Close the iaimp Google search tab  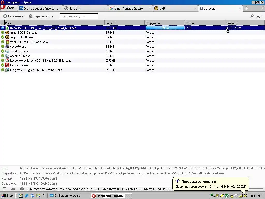(x=150, y=9)
